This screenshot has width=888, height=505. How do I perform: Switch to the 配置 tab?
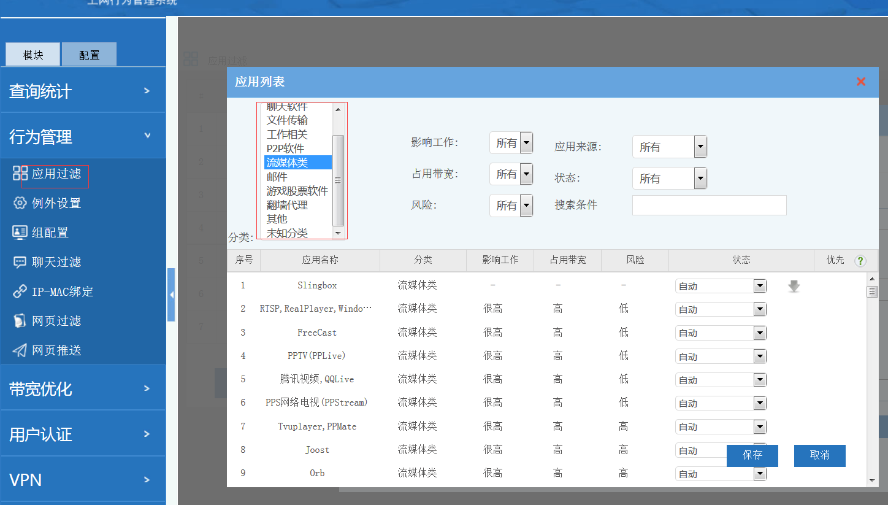89,55
